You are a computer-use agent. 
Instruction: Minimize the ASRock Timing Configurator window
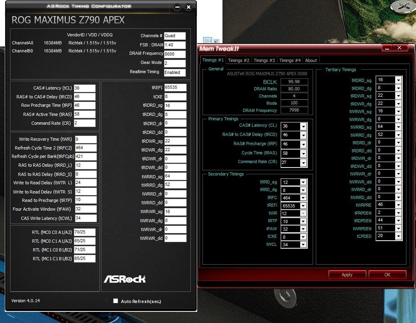pyautogui.click(x=178, y=7)
